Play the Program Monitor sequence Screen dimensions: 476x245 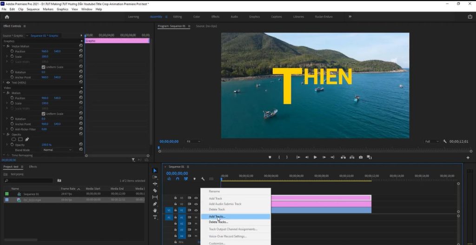[x=315, y=157]
